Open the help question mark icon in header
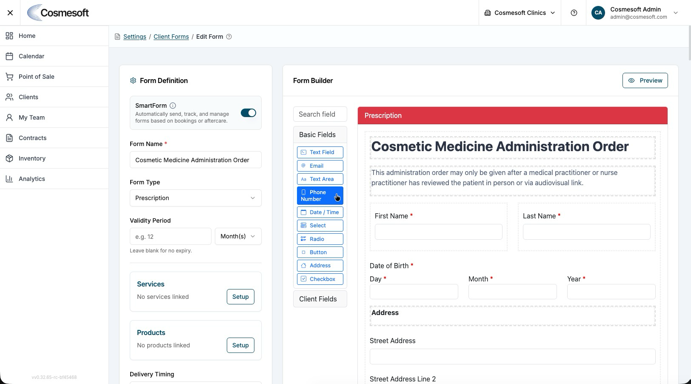Screen dimensions: 691x384 pyautogui.click(x=574, y=13)
